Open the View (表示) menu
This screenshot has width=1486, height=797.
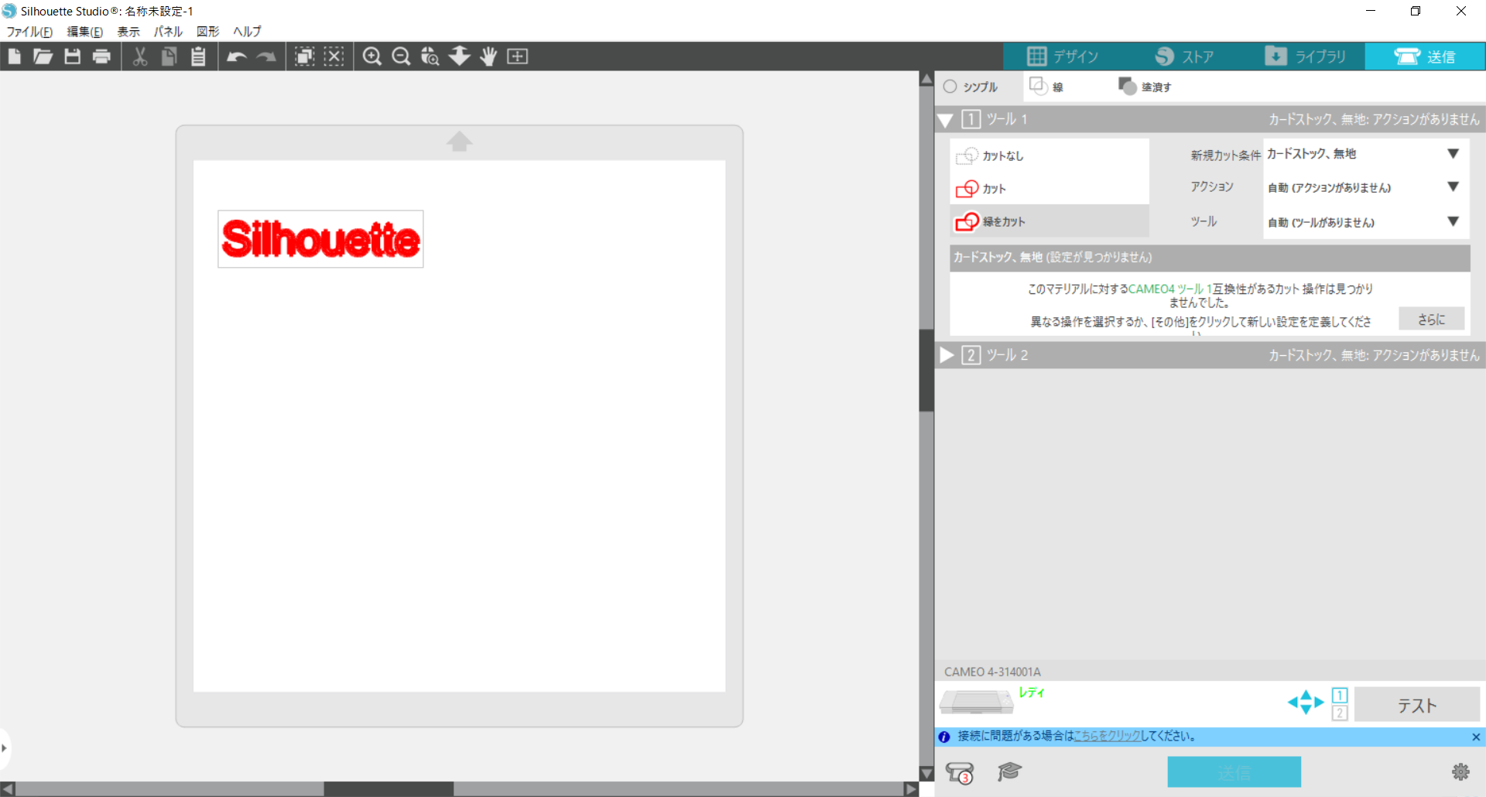click(x=128, y=32)
